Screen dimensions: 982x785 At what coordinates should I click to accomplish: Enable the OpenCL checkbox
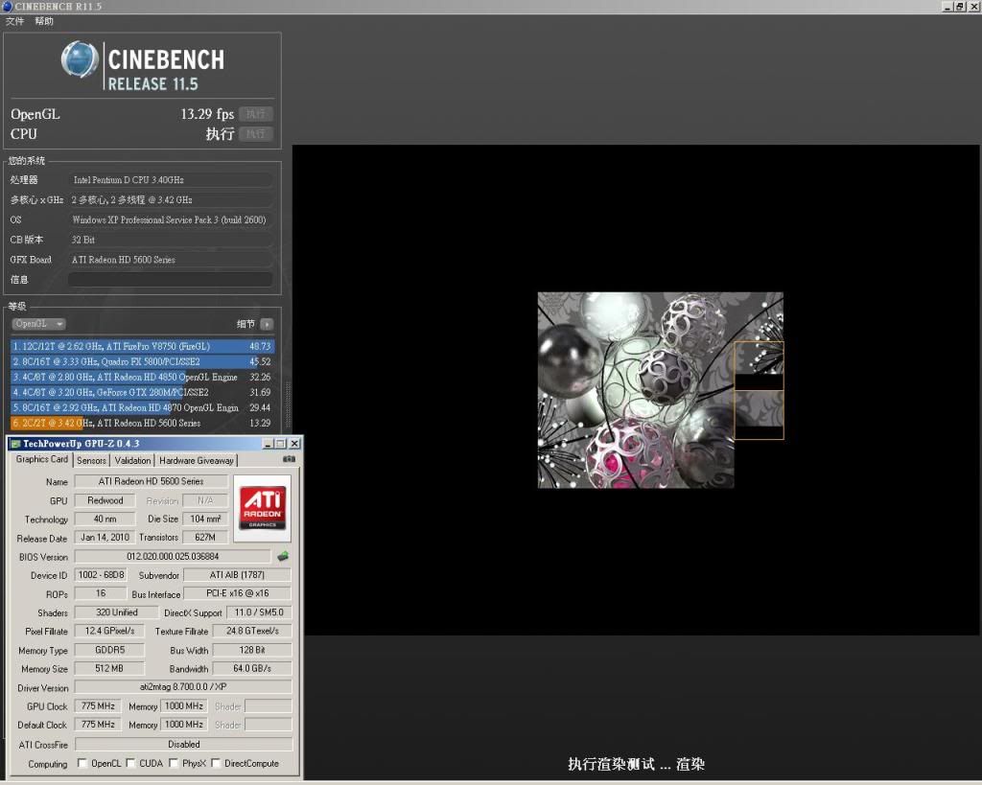pyautogui.click(x=82, y=764)
